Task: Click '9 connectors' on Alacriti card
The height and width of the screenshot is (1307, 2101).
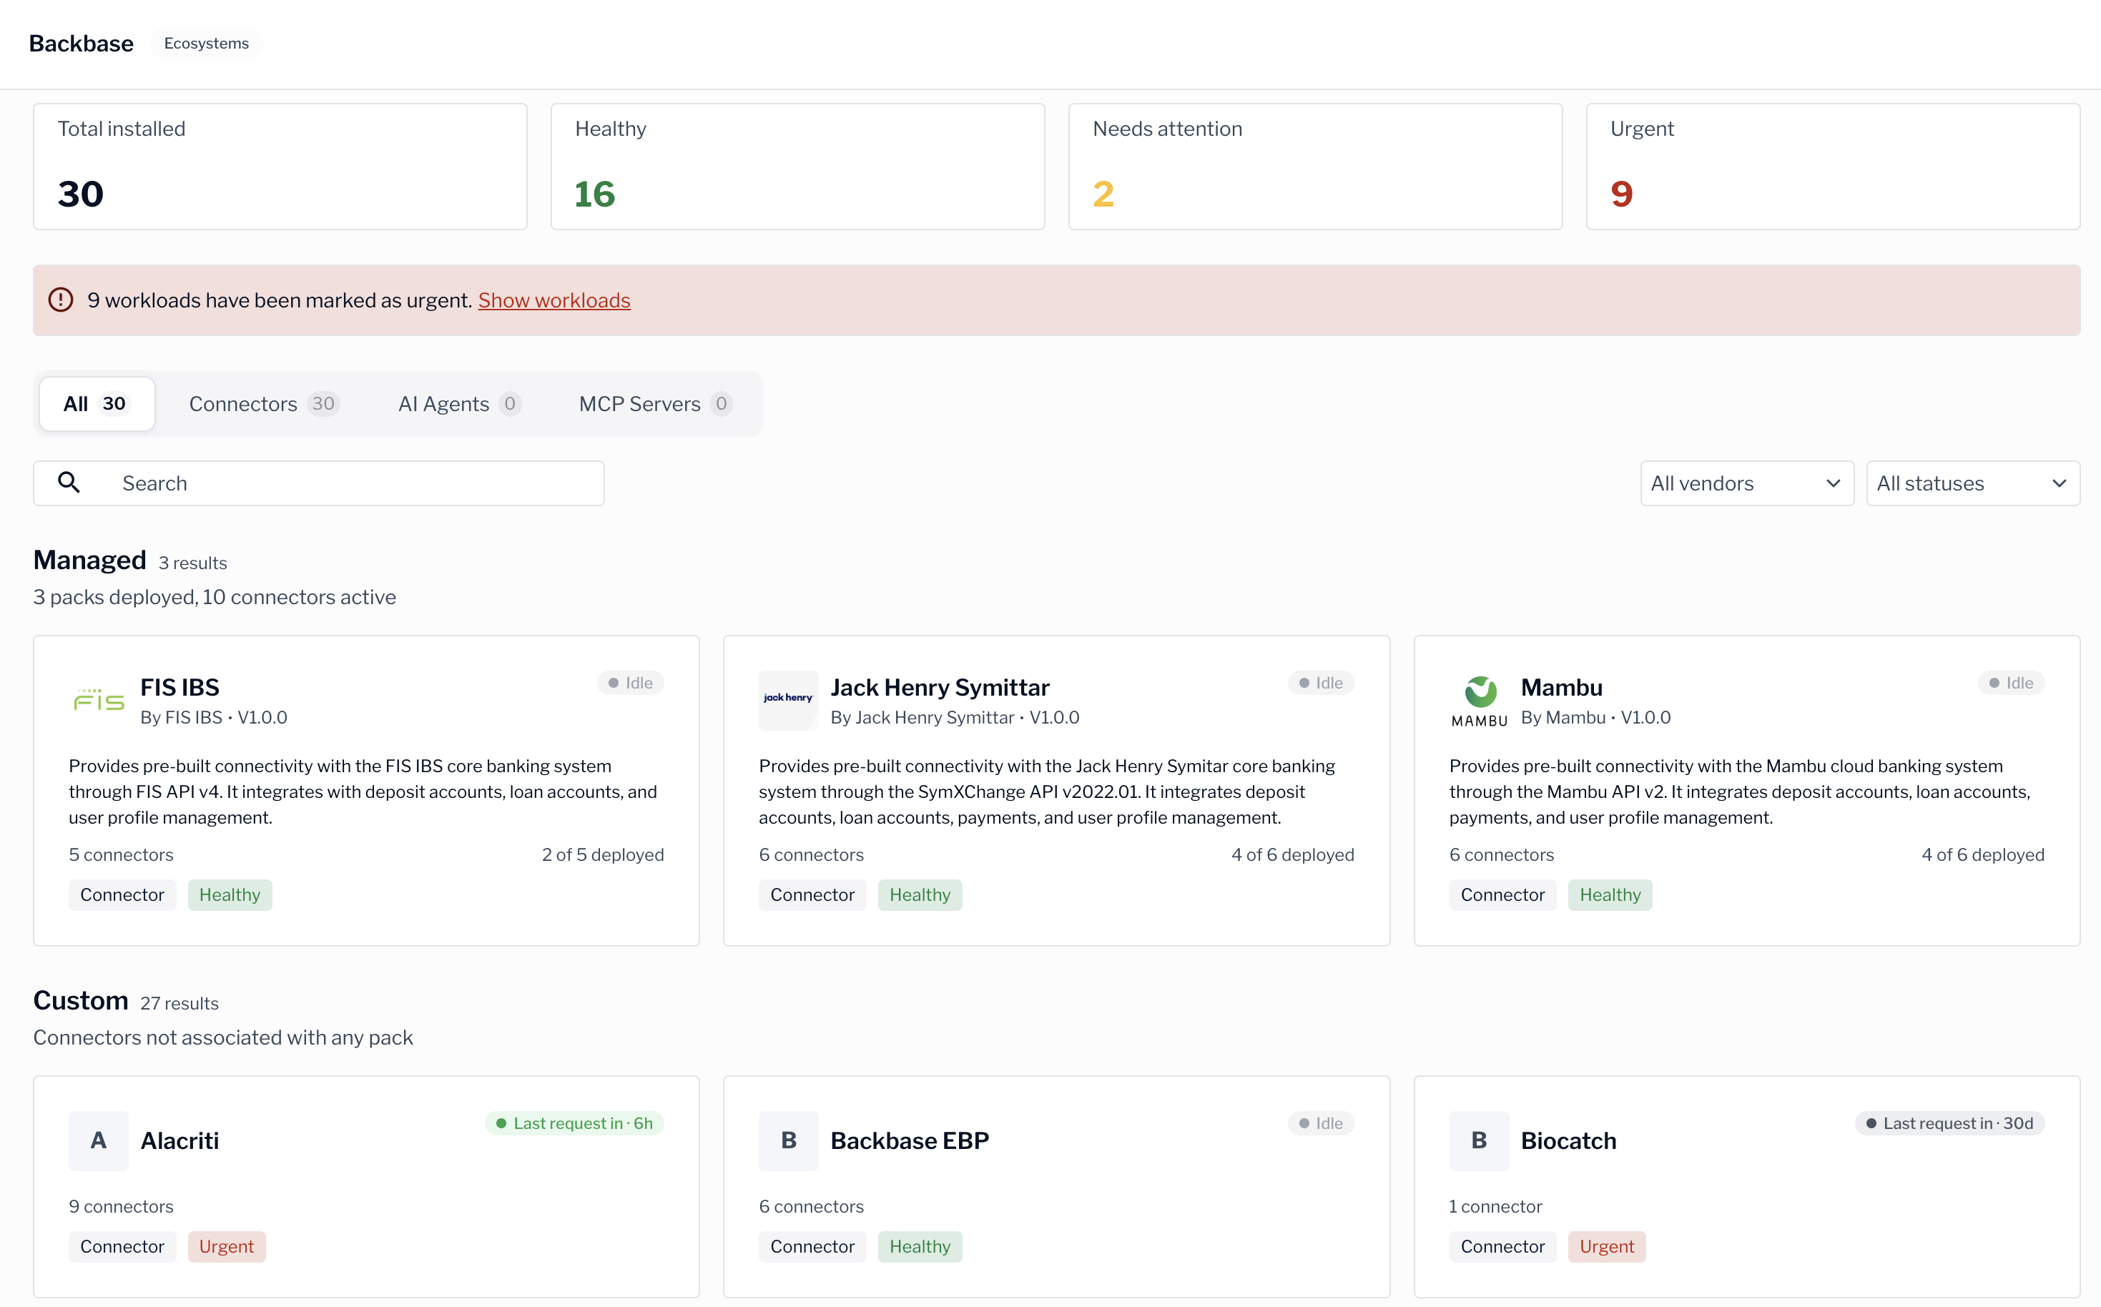Action: coord(121,1206)
